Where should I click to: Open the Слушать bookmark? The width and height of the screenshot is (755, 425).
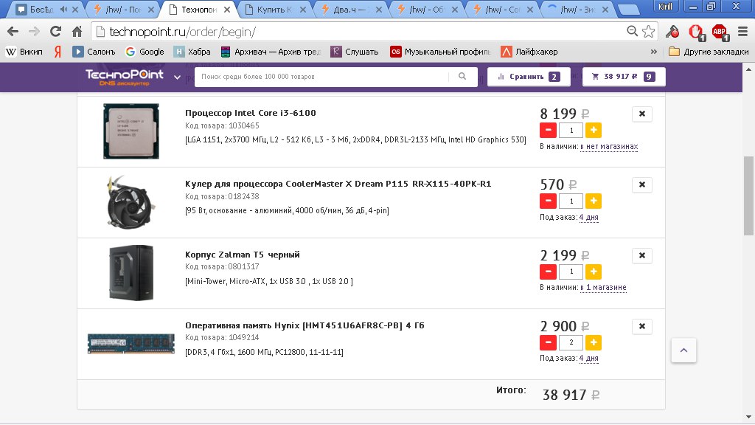click(355, 52)
